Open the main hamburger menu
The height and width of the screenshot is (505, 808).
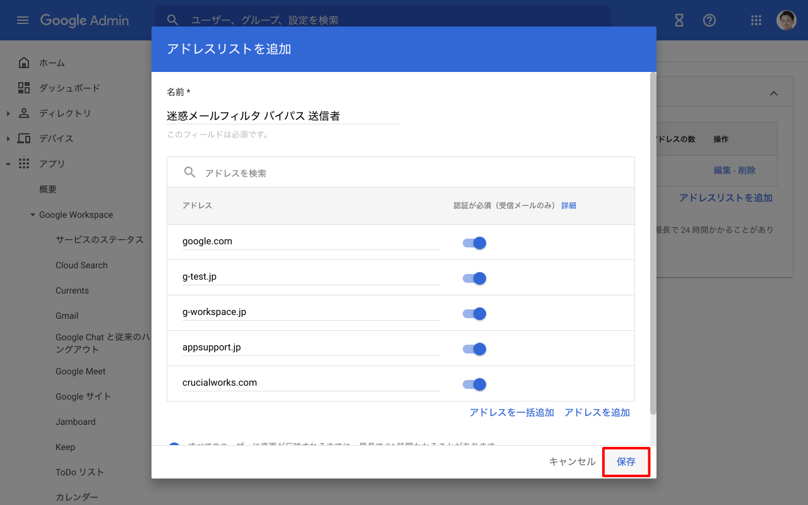23,20
